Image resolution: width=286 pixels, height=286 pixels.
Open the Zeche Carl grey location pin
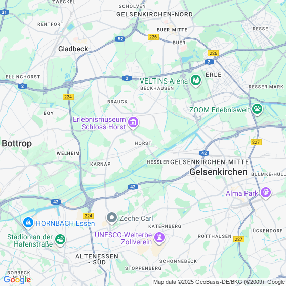pos(112,218)
